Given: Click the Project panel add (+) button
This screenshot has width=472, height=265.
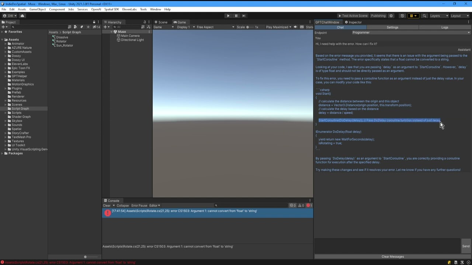Looking at the screenshot, I should point(4,27).
